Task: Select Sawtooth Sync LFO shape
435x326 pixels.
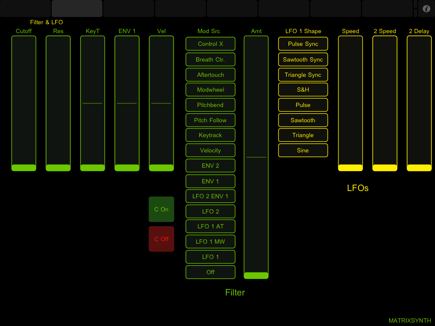Action: pyautogui.click(x=303, y=59)
